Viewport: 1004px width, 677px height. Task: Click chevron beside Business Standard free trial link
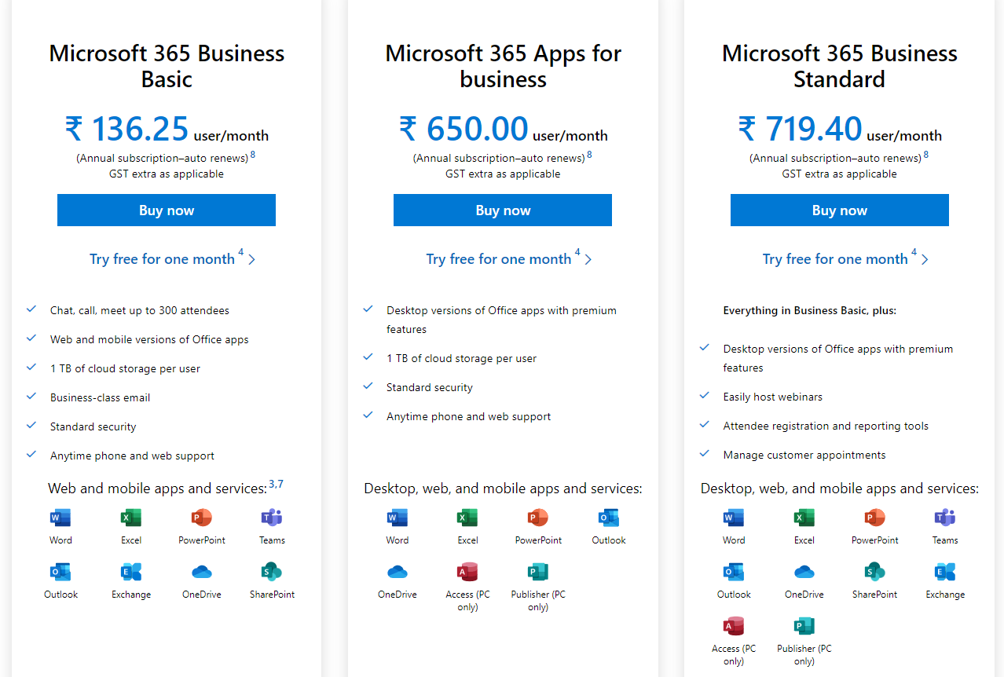pyautogui.click(x=925, y=259)
